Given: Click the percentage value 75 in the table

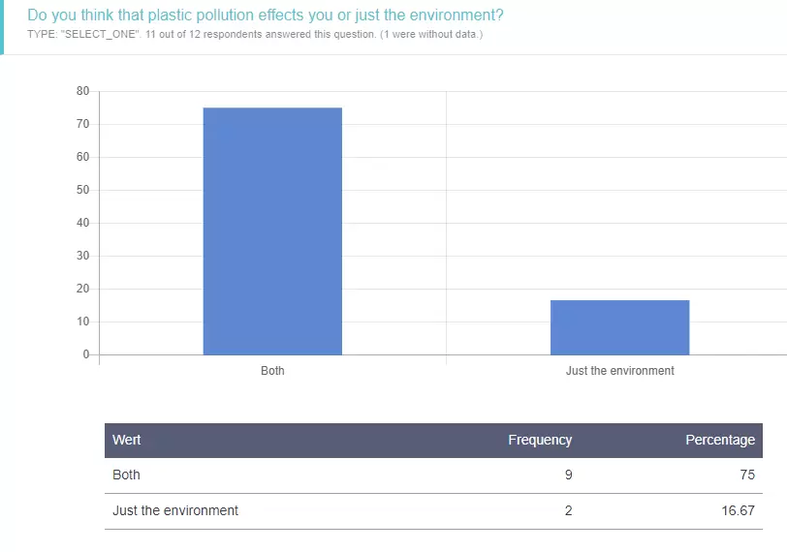Looking at the screenshot, I should (746, 475).
